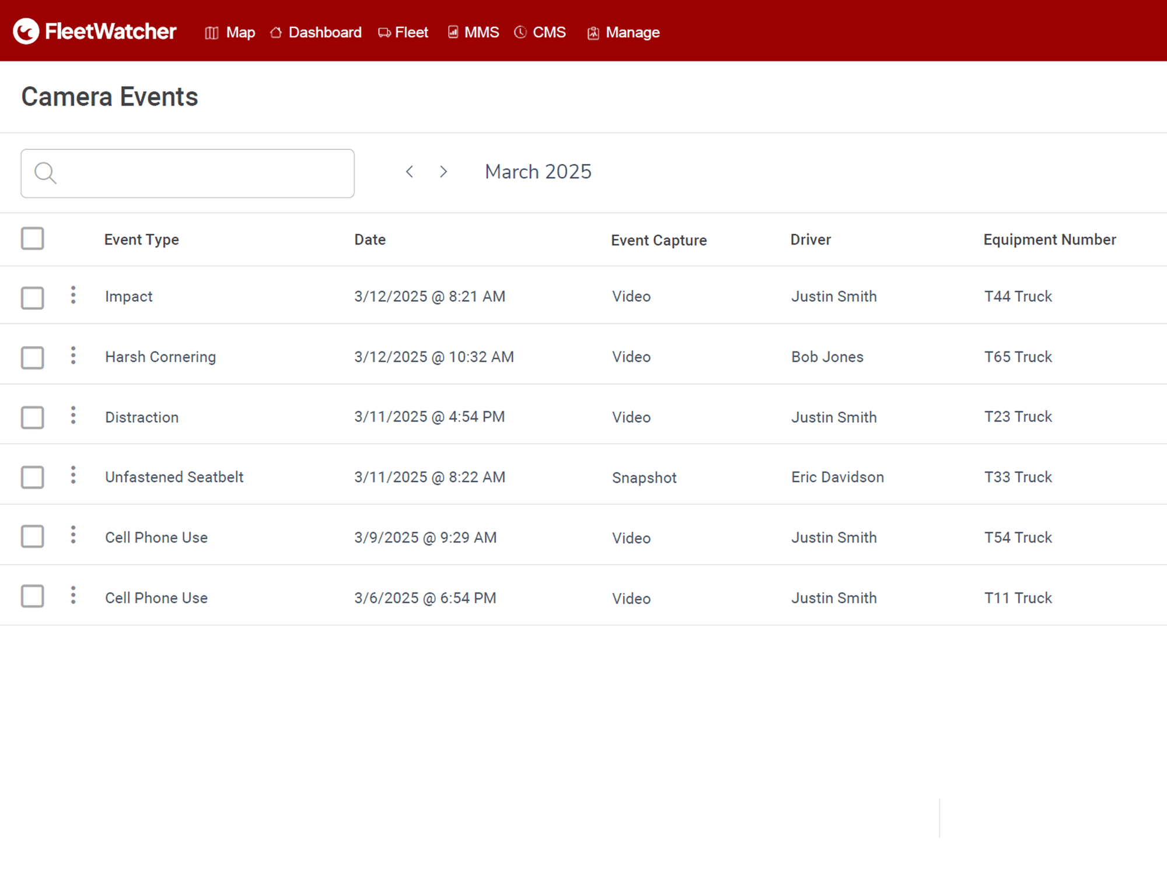Open three-dot menu for Distraction event
1167x875 pixels.
[x=73, y=416]
